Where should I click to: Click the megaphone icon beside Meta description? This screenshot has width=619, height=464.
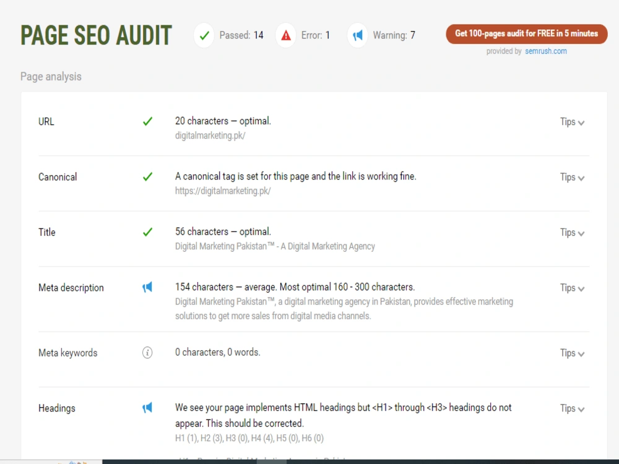tap(147, 287)
